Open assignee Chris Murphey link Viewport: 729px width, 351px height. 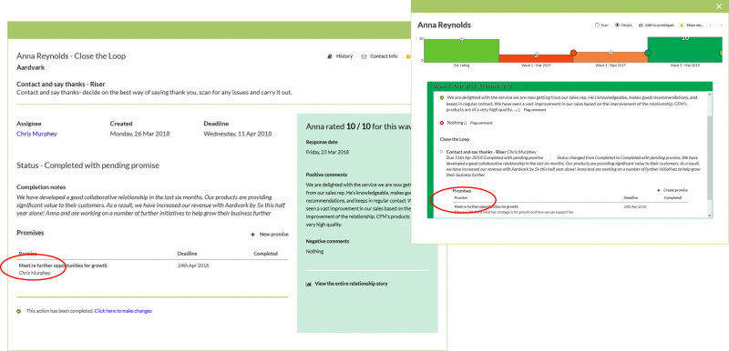(36, 134)
